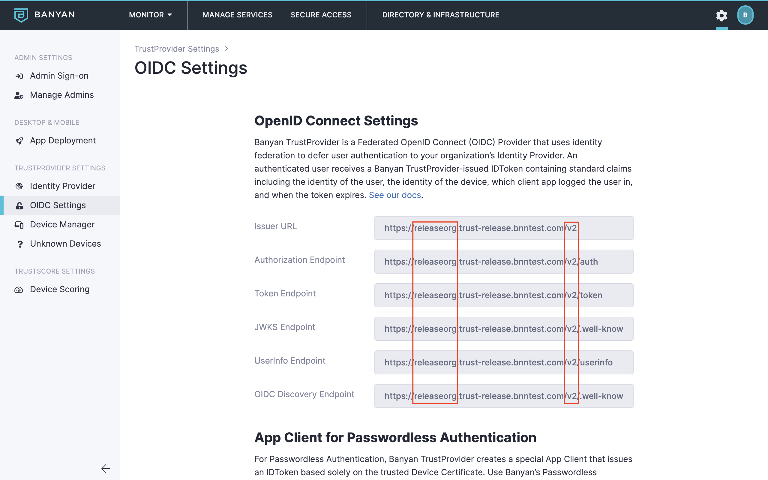
Task: Click the TRUSTSCORE SETTINGS section header
Action: pyautogui.click(x=55, y=271)
